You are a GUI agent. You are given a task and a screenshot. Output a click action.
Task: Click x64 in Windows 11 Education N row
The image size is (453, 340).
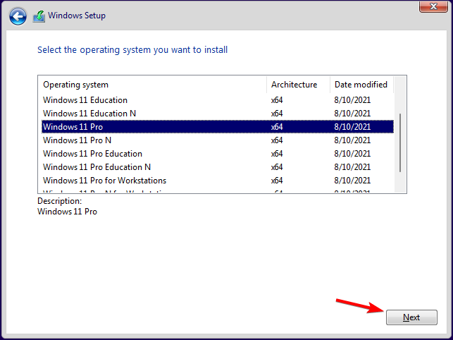coord(277,114)
